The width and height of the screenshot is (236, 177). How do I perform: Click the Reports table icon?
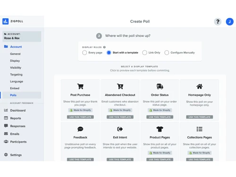point(6,118)
